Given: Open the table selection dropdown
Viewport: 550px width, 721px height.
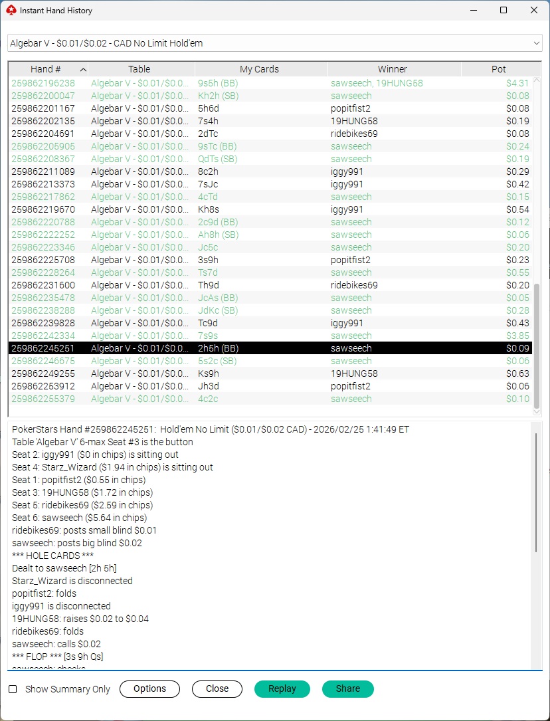Looking at the screenshot, I should (x=275, y=43).
